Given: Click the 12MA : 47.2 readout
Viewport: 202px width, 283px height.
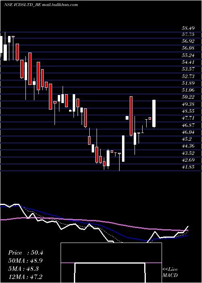Looking at the screenshot, I should (x=25, y=277).
